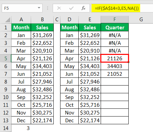This screenshot has height=132, width=153.
Task: Select row 11 header
Action: point(6,105)
